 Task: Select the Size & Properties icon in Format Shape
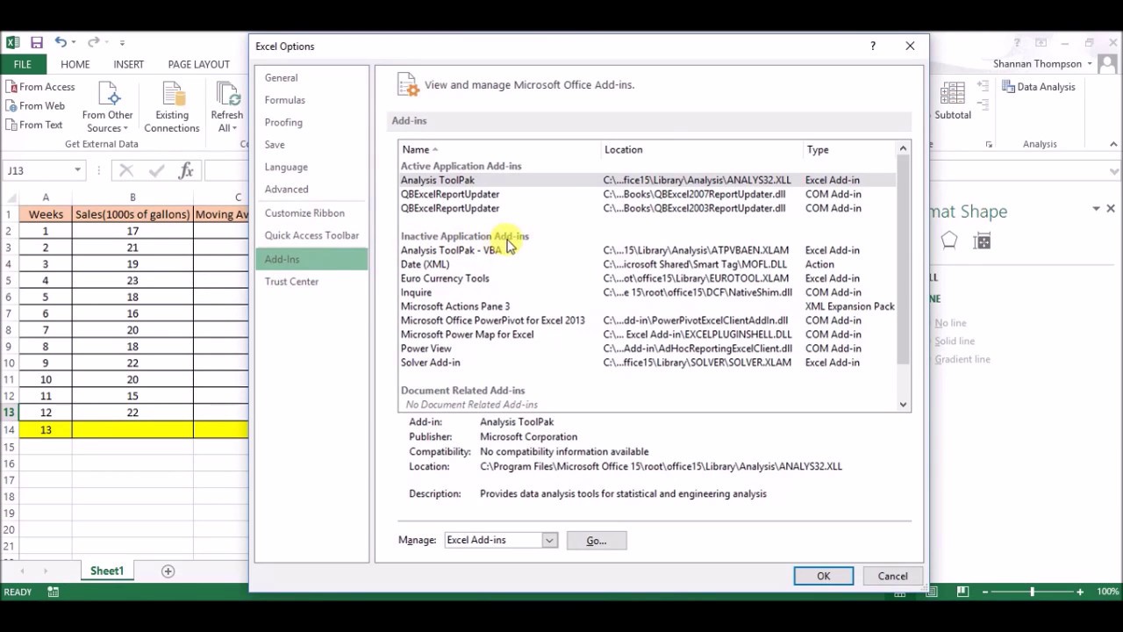pos(983,241)
